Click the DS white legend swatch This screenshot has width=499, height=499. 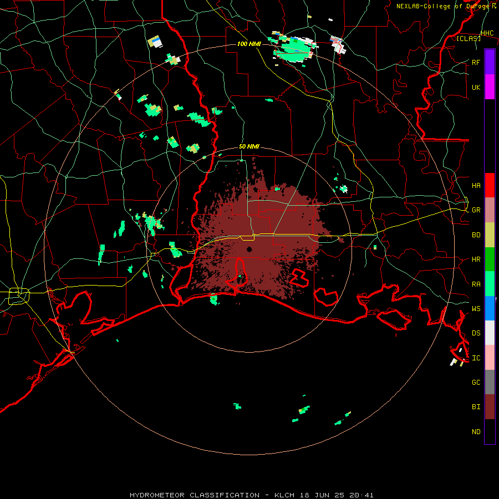click(x=490, y=333)
